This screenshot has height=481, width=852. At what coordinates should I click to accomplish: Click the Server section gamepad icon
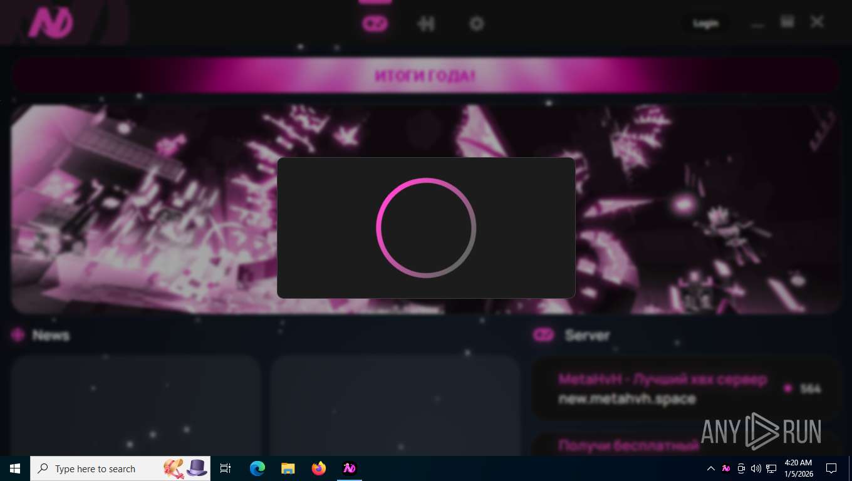543,335
